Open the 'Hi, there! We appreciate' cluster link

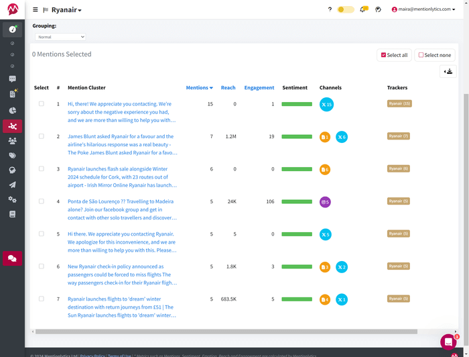pyautogui.click(x=122, y=112)
